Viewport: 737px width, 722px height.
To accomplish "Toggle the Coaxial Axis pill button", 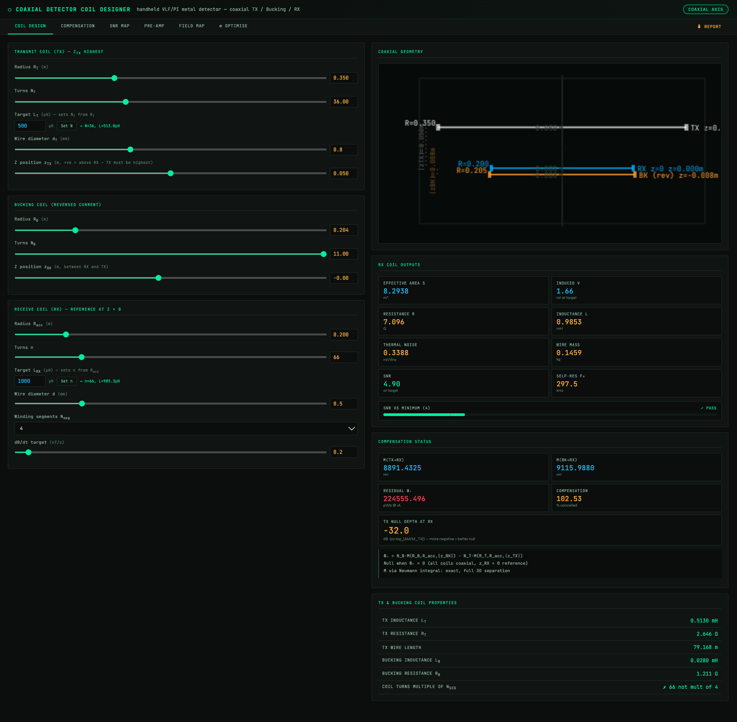I will pos(705,9).
